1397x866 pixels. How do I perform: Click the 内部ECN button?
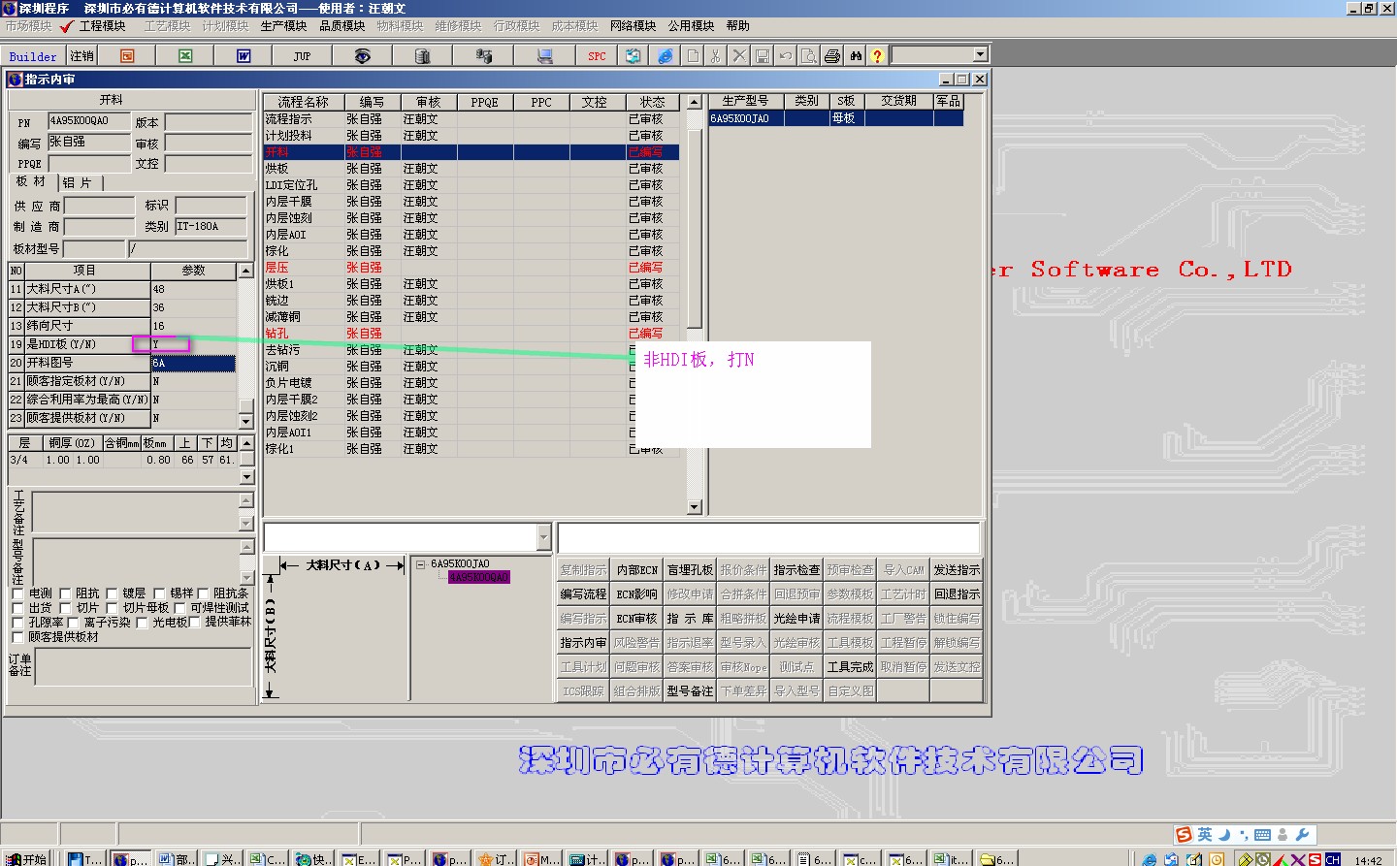pyautogui.click(x=637, y=570)
